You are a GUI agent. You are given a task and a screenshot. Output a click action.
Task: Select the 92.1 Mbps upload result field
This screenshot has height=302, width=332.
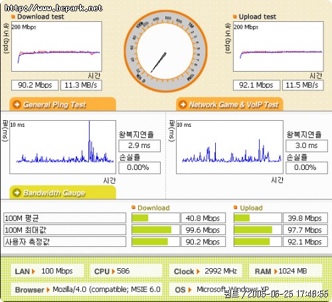pyautogui.click(x=256, y=85)
